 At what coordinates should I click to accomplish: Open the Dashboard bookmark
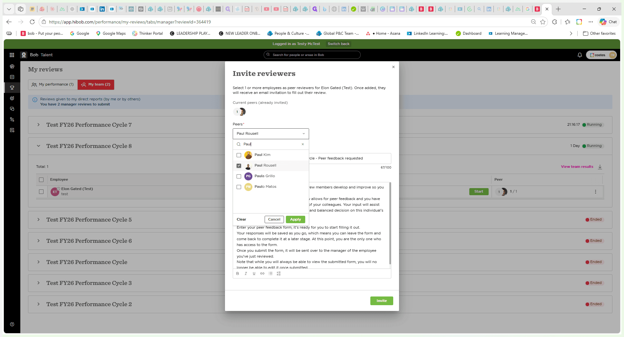tap(469, 33)
